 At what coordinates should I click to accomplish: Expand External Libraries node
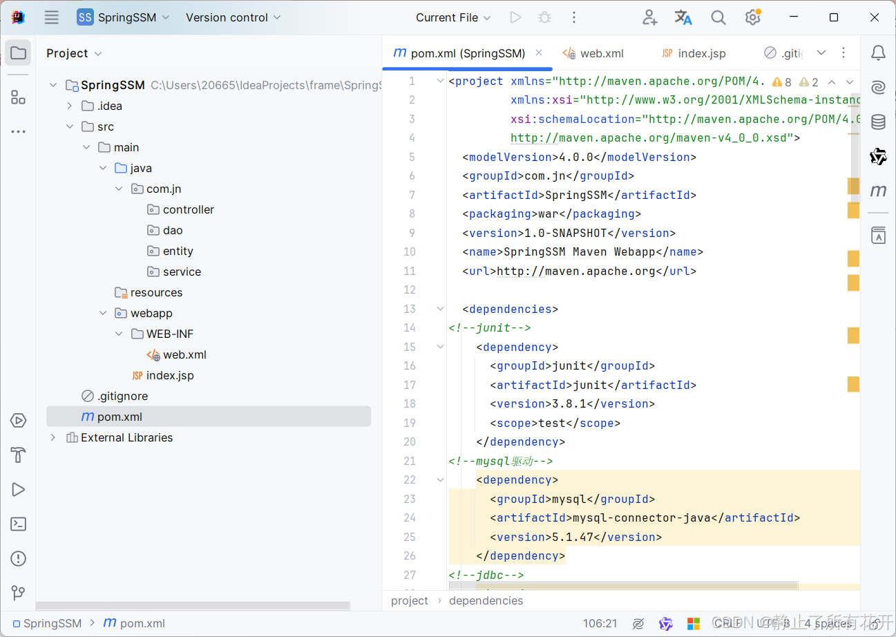[x=53, y=437]
